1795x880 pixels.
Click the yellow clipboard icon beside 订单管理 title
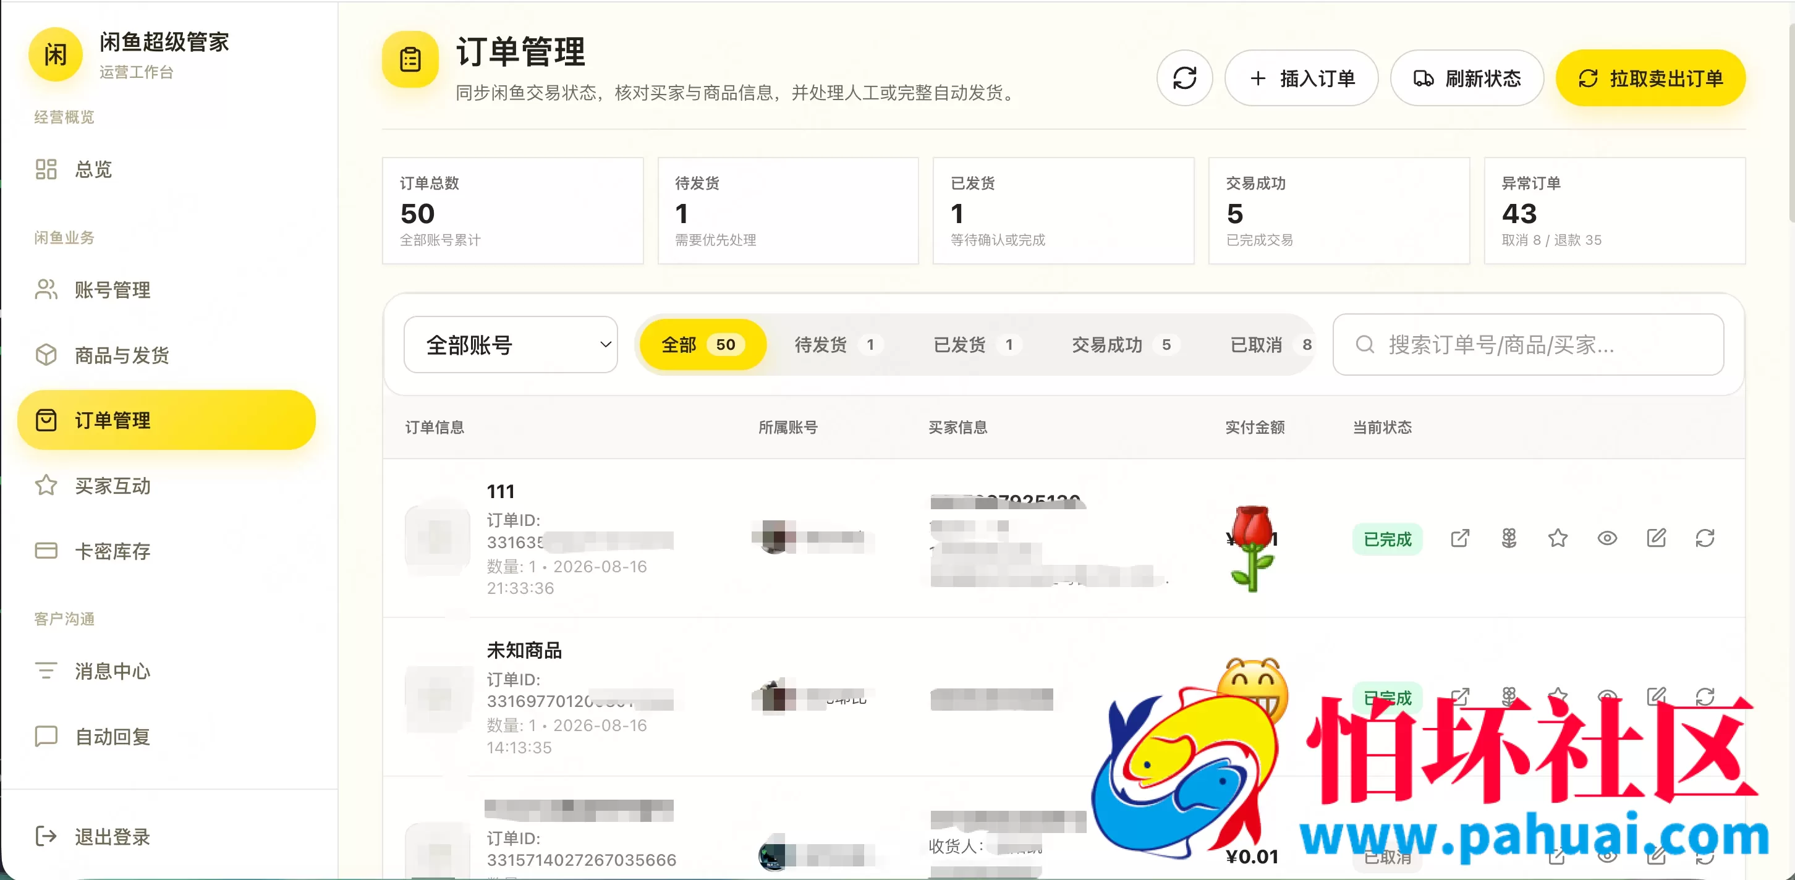pyautogui.click(x=410, y=59)
